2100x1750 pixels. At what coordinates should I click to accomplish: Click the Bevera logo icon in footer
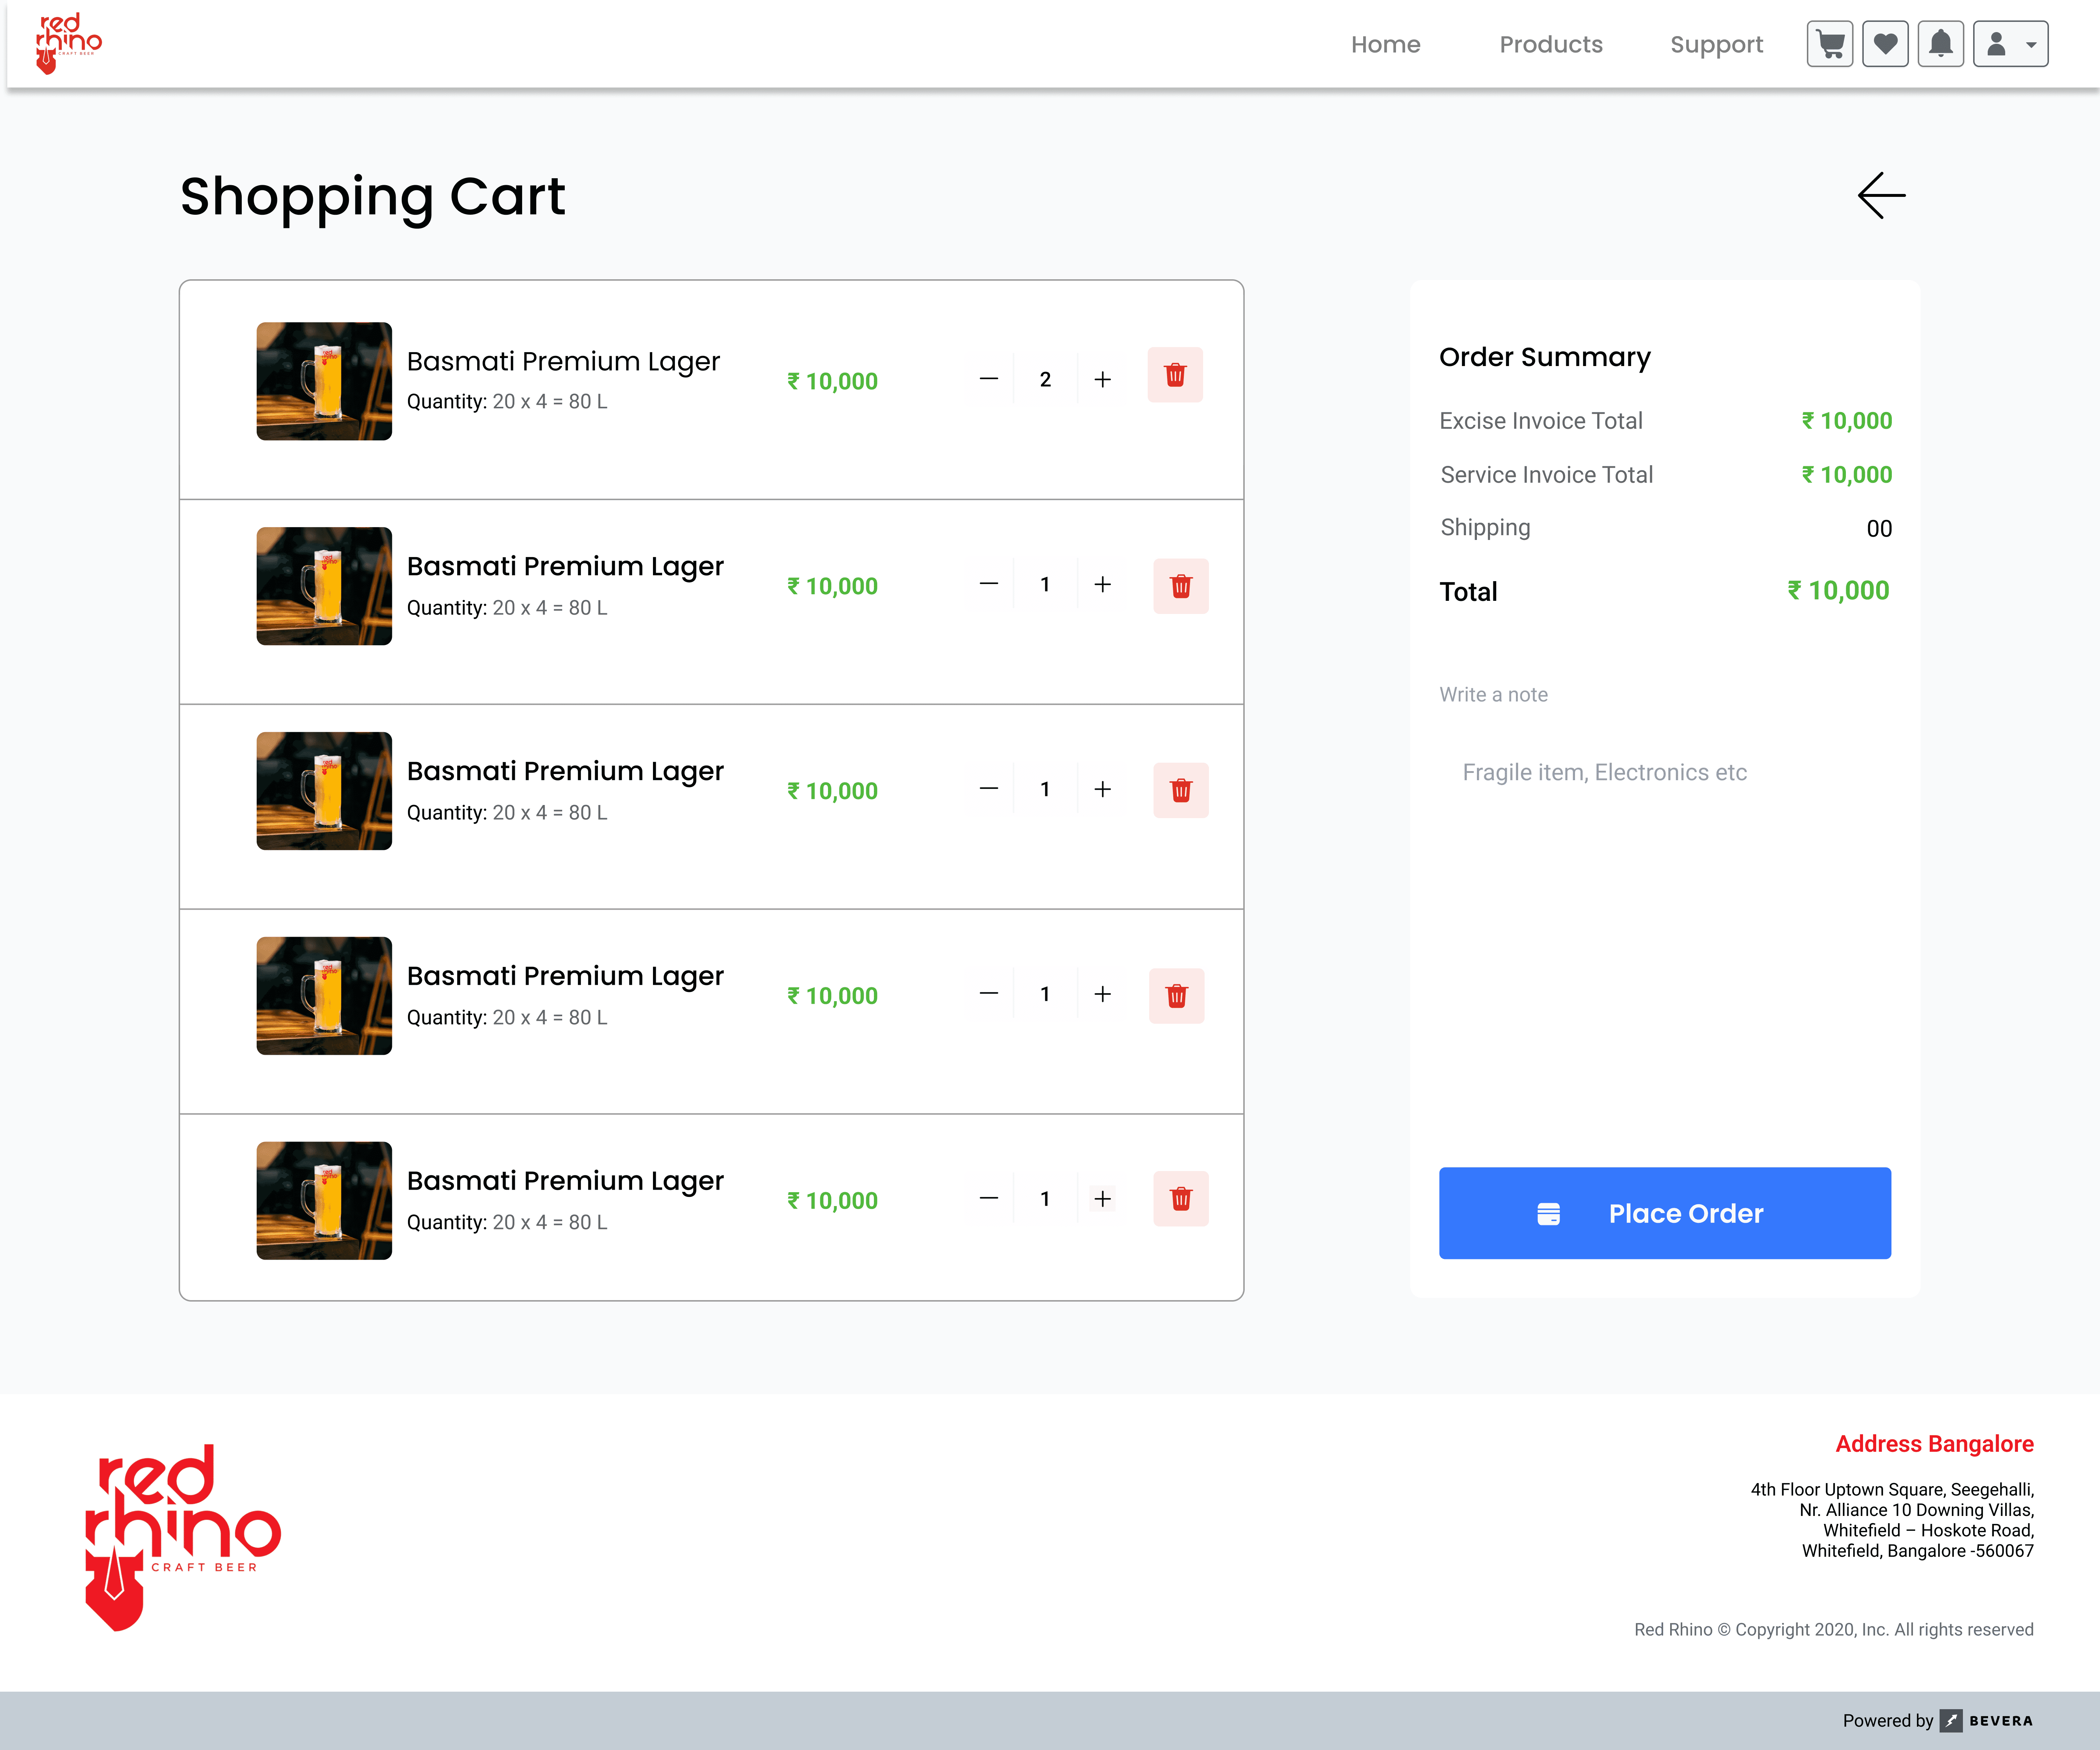tap(1951, 1721)
